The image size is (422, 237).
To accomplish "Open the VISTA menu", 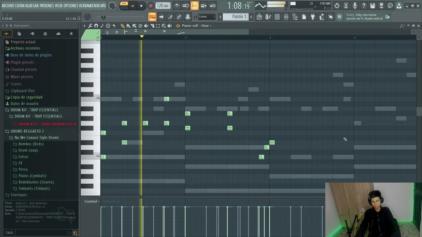I will pos(59,6).
